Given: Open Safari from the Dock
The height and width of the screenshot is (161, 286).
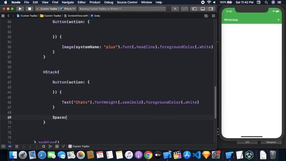Looking at the screenshot, I should (x=42, y=155).
